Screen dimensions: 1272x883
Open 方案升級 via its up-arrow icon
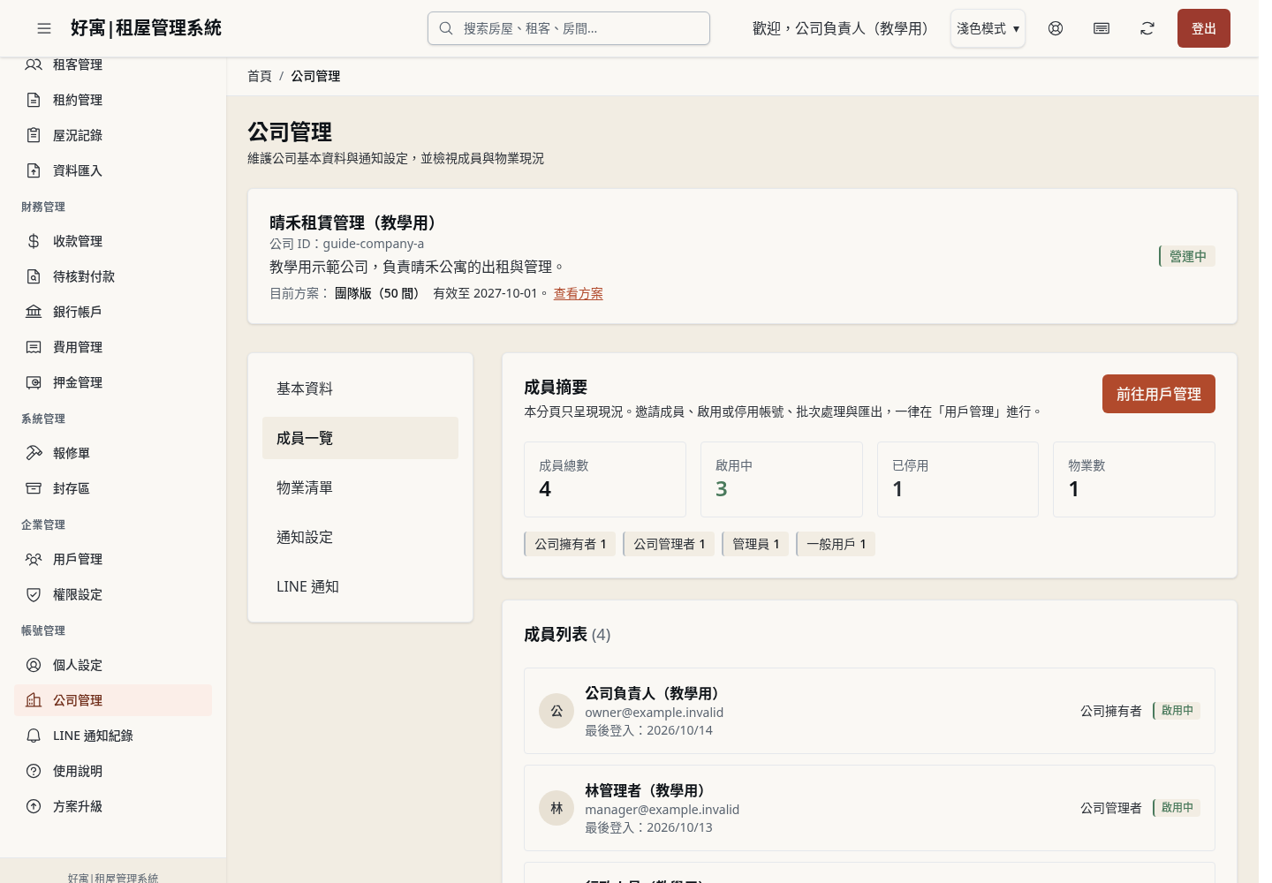34,806
